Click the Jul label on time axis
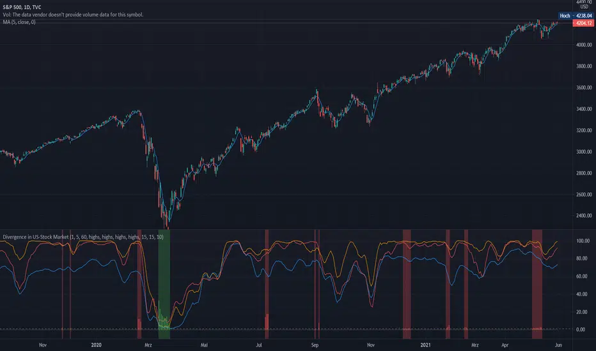The height and width of the screenshot is (351, 596). (259, 345)
